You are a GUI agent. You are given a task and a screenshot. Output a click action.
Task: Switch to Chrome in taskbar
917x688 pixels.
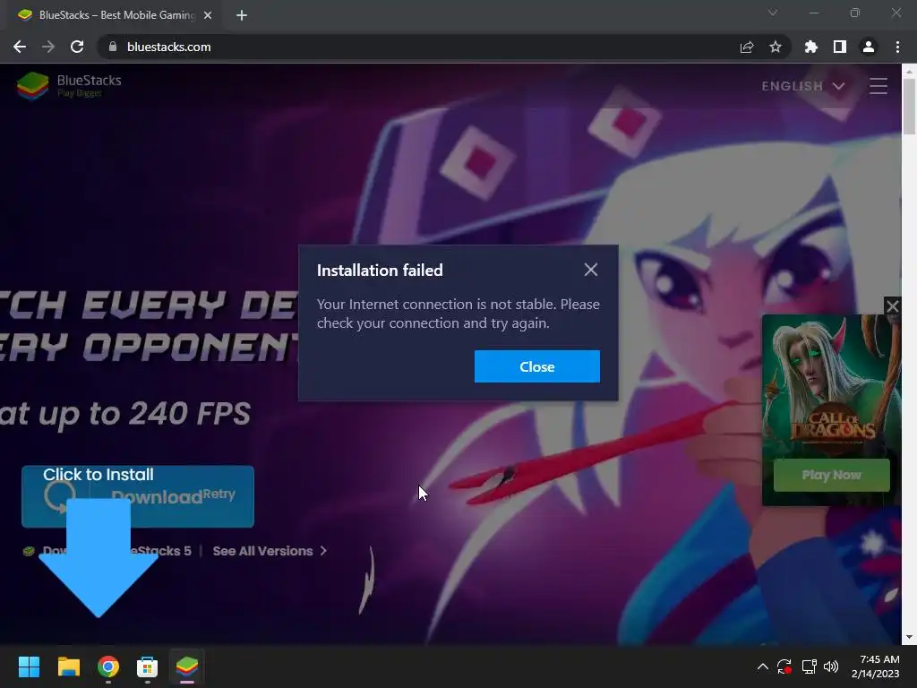108,666
